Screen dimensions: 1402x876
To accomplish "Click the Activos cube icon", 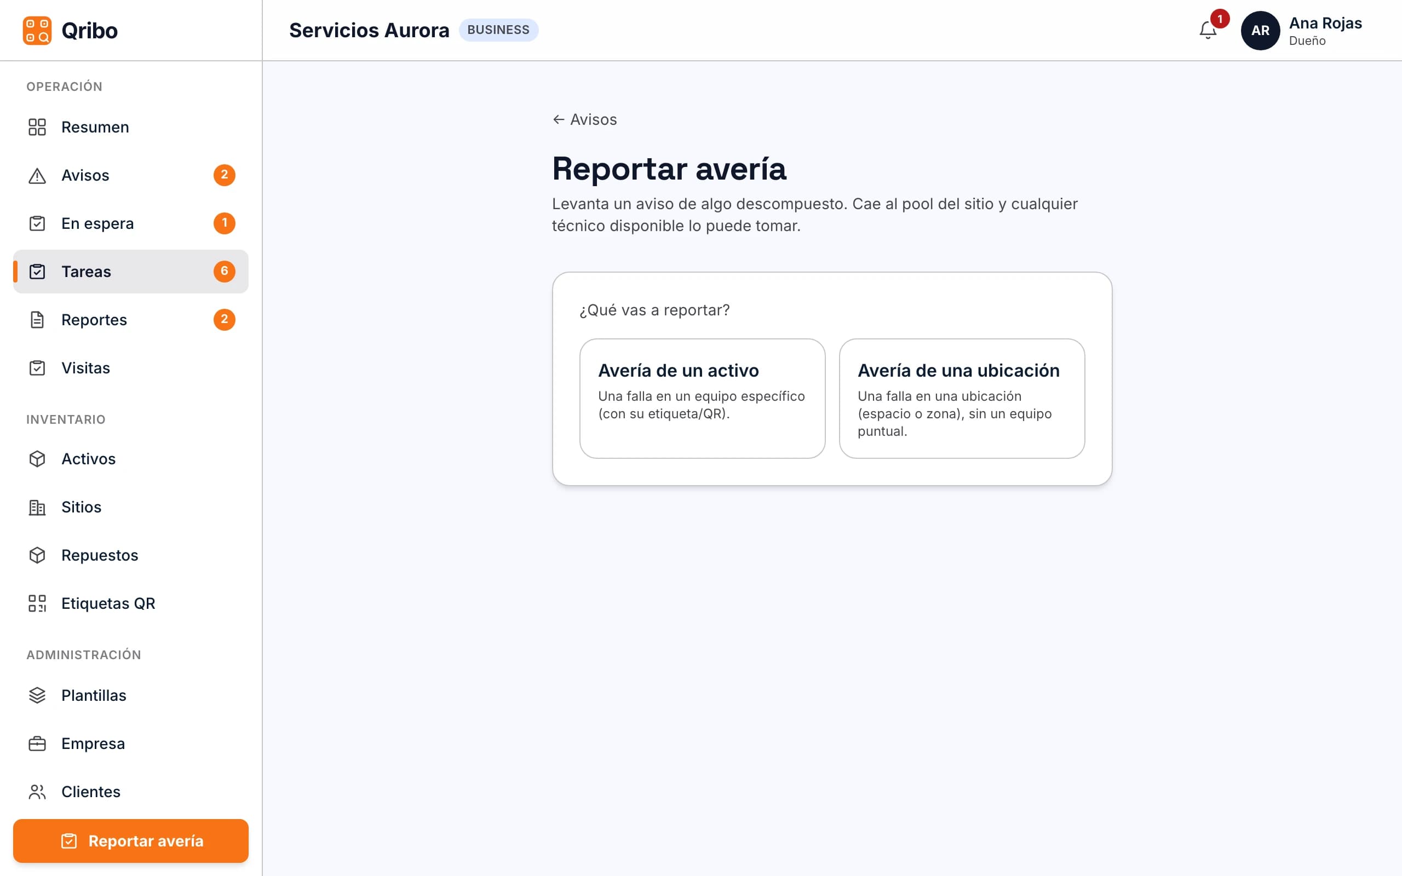I will click(x=37, y=458).
